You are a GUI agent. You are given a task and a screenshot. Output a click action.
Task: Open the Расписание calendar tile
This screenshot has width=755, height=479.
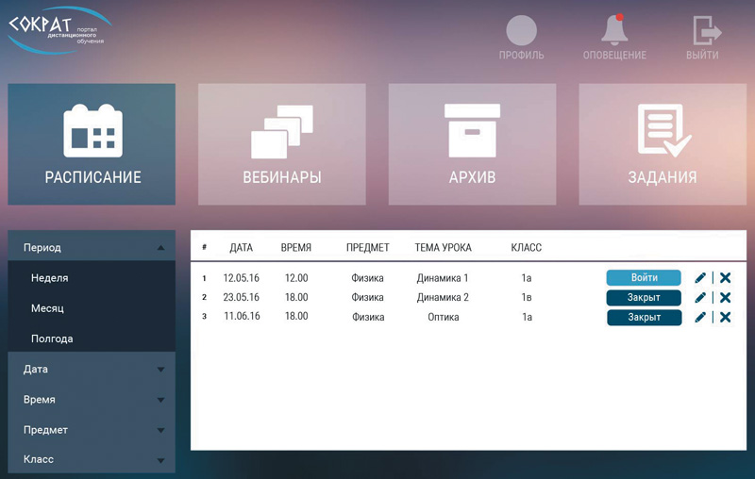92,144
